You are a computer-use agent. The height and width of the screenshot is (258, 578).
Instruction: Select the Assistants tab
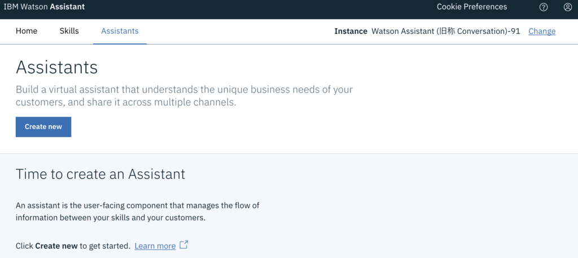tap(120, 31)
